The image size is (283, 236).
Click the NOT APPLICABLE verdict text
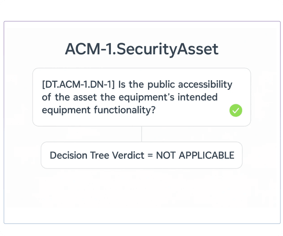(195, 155)
